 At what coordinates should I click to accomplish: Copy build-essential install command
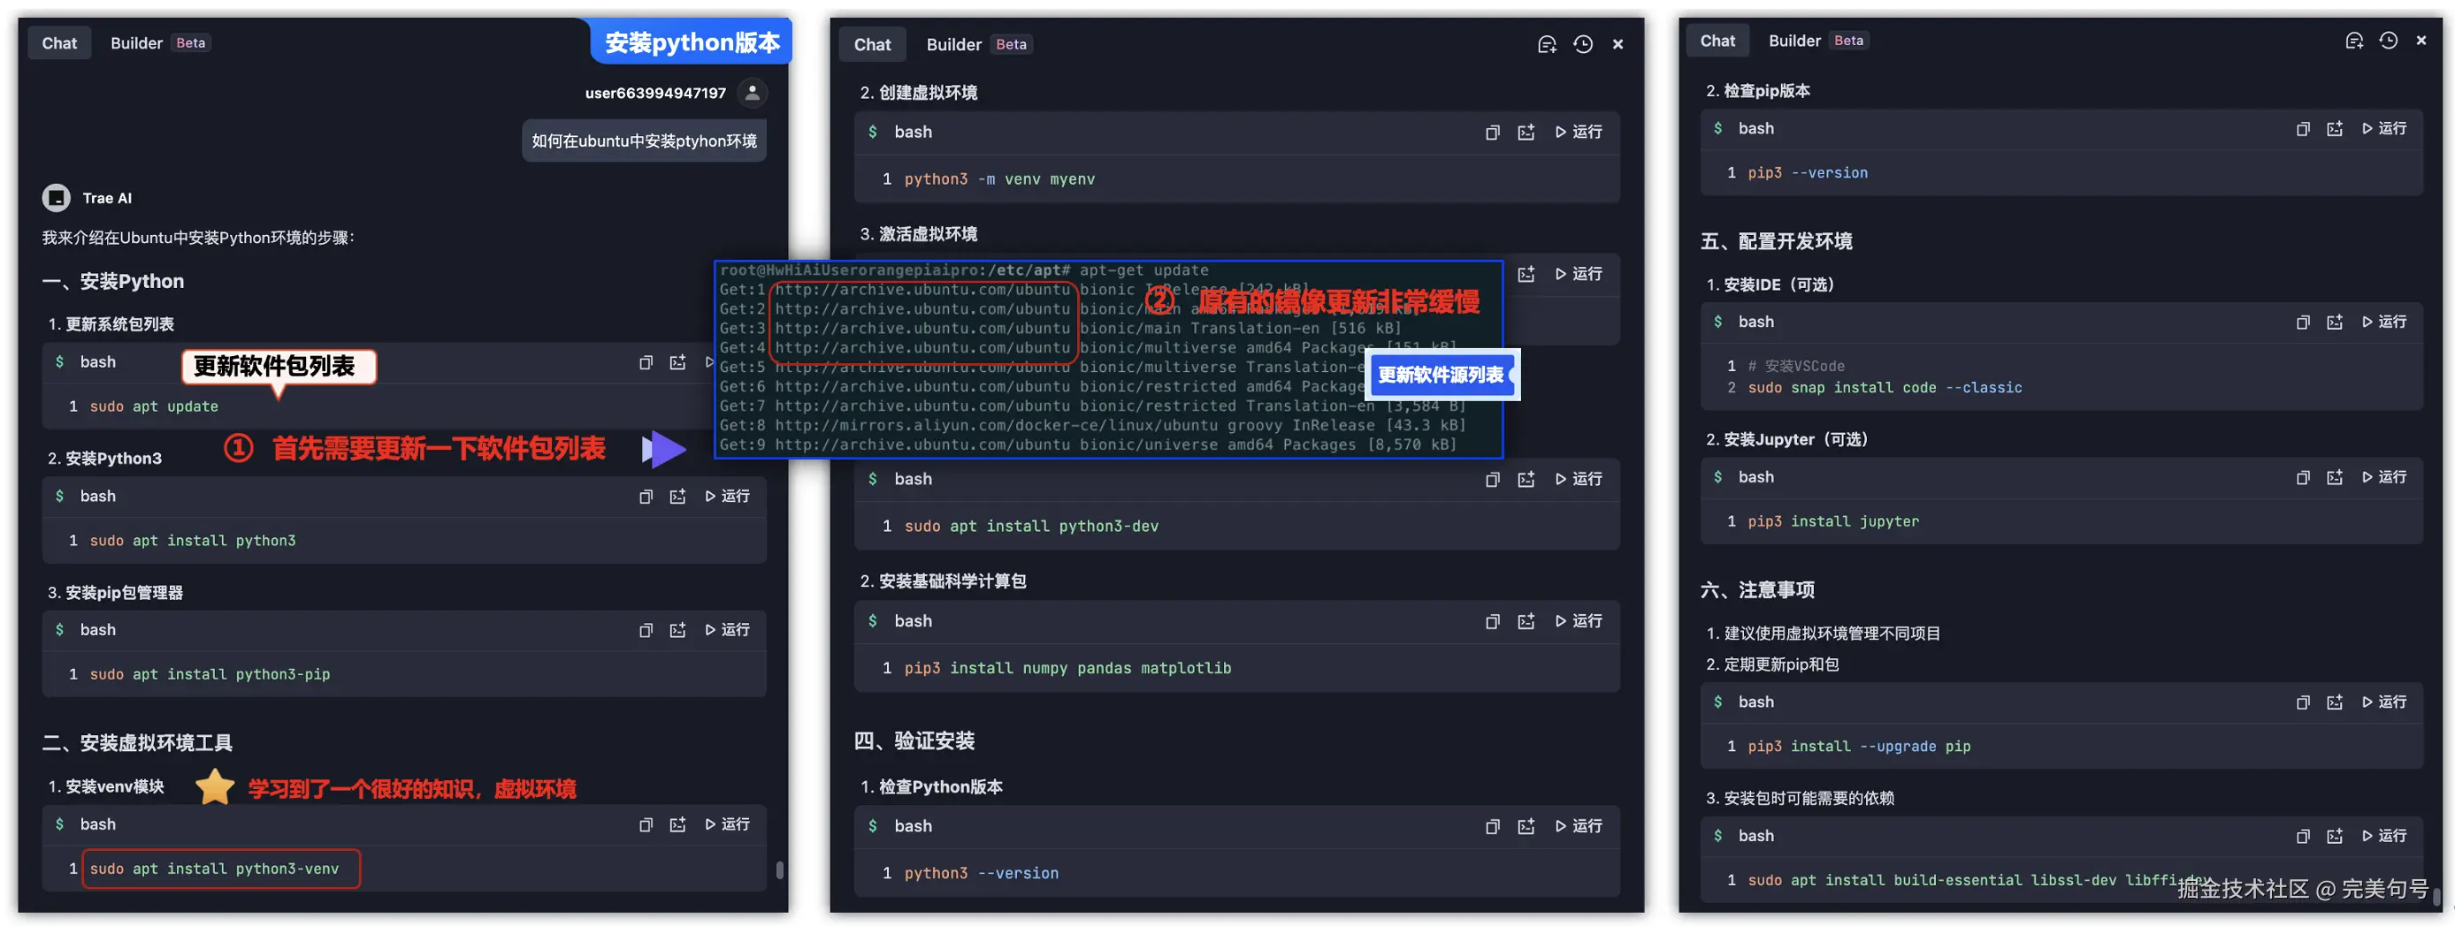2303,838
